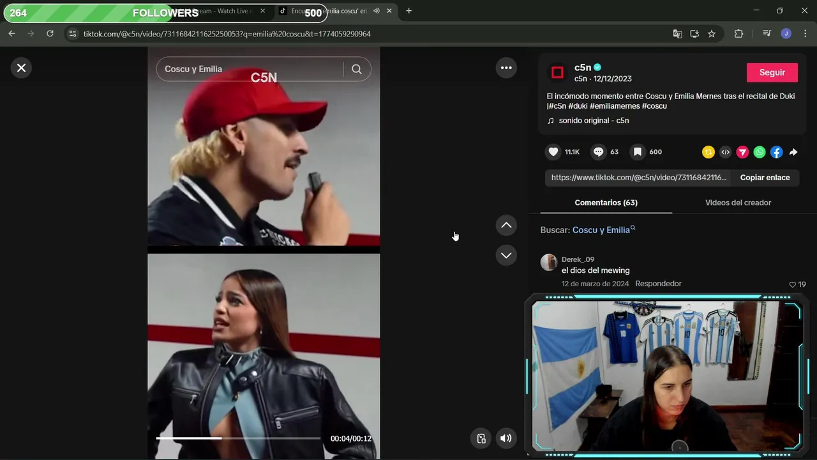The image size is (817, 460).
Task: Open the Derek_.09 username
Action: pyautogui.click(x=578, y=259)
